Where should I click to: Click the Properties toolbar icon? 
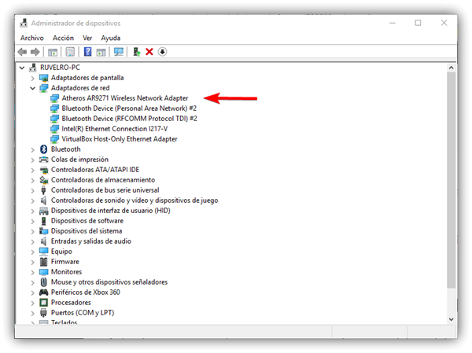70,52
